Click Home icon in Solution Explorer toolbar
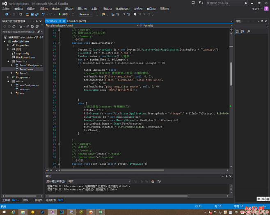The height and width of the screenshot is (215, 270). [x=14, y=26]
